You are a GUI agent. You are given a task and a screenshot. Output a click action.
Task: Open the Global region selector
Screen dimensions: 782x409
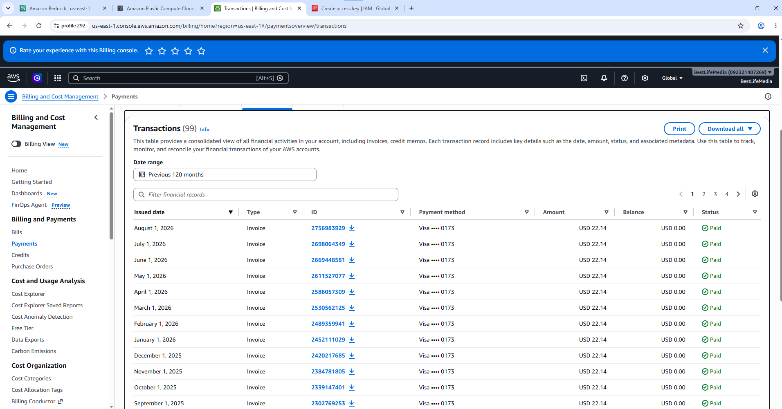point(672,78)
